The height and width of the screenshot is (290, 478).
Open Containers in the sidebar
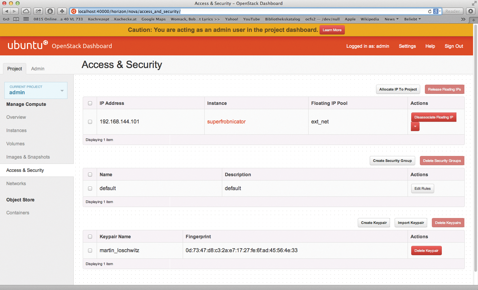18,213
